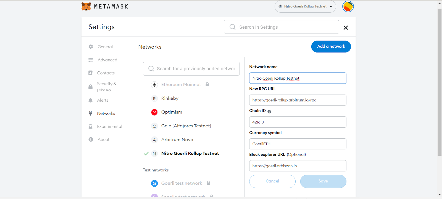Click the Cancel button
This screenshot has height=199, width=442.
click(272, 181)
